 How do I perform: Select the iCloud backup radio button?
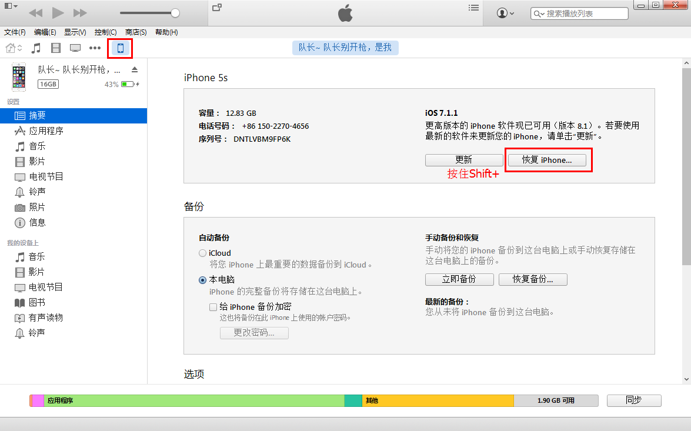coord(202,253)
